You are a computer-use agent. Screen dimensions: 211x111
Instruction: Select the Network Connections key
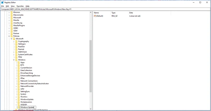(x=29, y=81)
